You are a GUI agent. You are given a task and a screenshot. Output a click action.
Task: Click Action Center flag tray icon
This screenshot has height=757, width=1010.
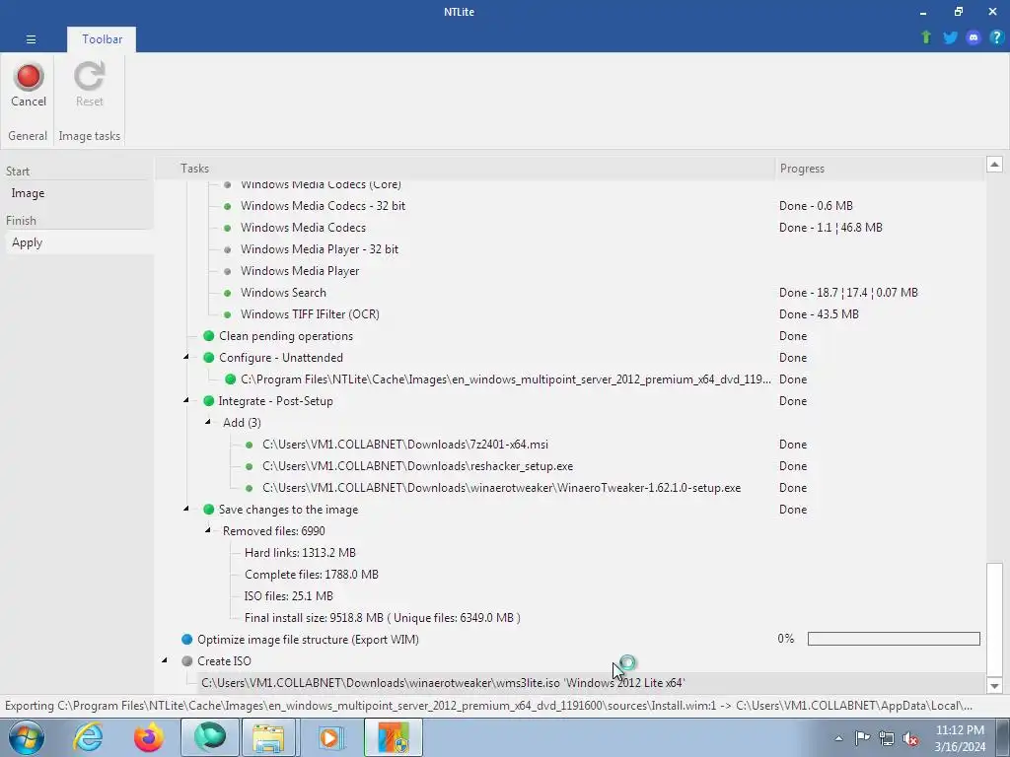pos(862,737)
